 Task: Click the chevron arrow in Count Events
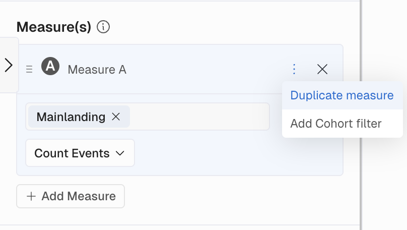(x=120, y=153)
